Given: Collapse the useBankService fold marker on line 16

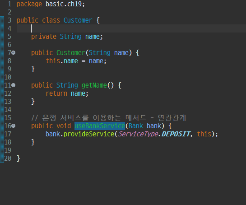Looking at the screenshot, I should pyautogui.click(x=14, y=126).
